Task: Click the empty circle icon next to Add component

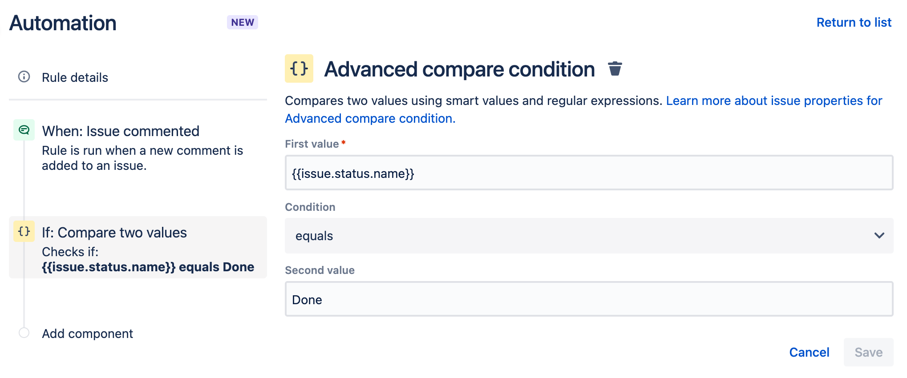Action: point(24,332)
